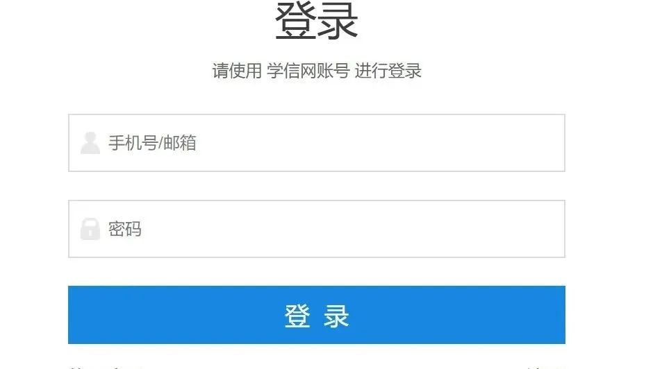The image size is (653, 369).
Task: Click the 手机号/邮箱 placeholder text
Action: 152,143
